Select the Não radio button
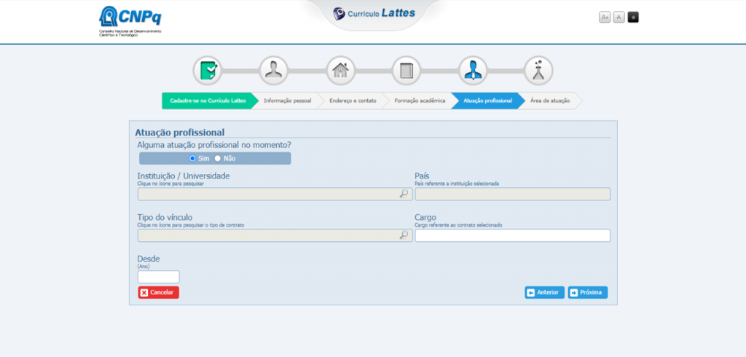Image resolution: width=746 pixels, height=357 pixels. (217, 158)
